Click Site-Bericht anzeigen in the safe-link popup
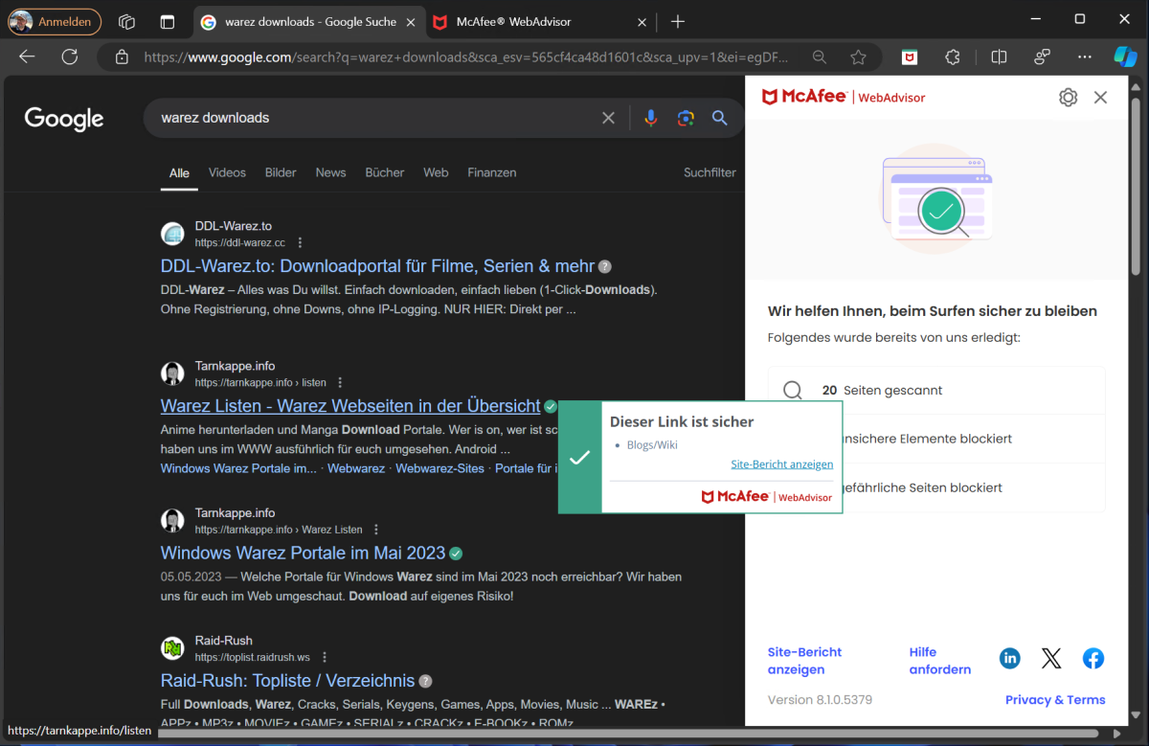 (781, 464)
